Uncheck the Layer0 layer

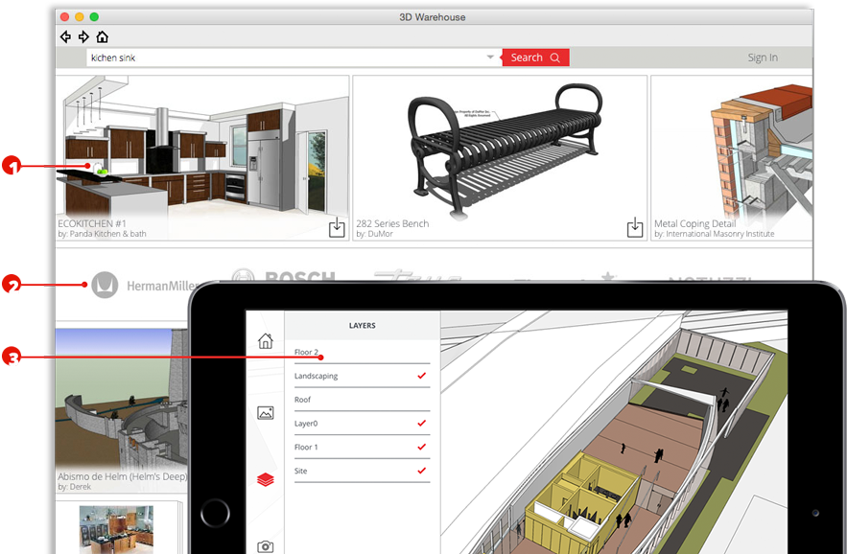click(x=421, y=423)
